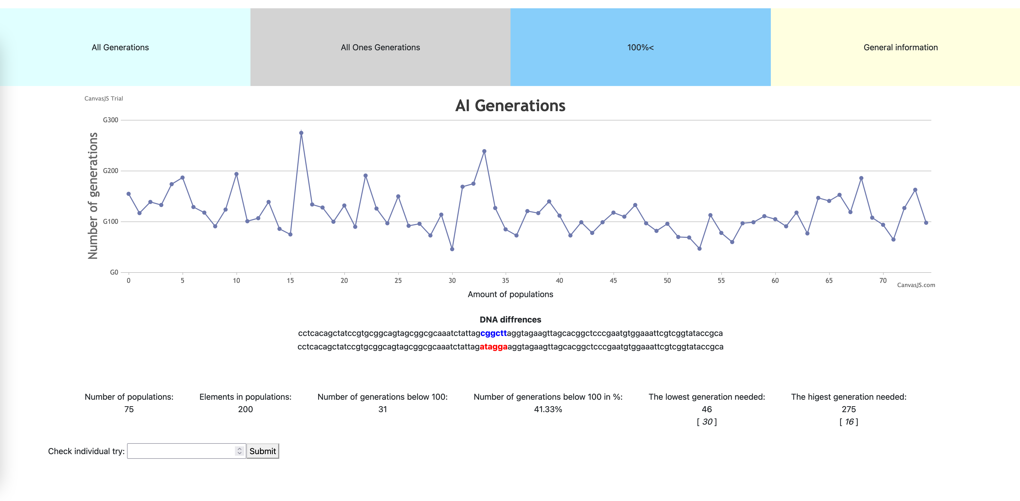This screenshot has height=501, width=1020.
Task: Select the 100%< tab
Action: tap(640, 47)
